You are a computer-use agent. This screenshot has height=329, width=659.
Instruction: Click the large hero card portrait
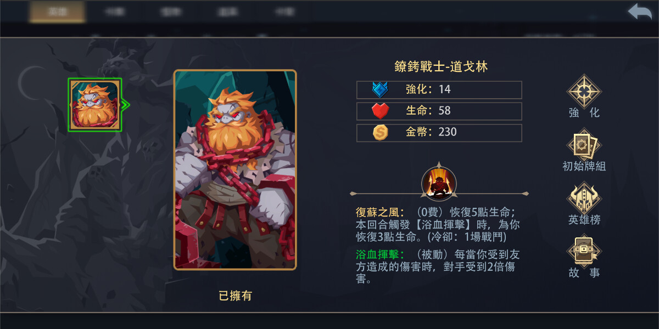point(235,169)
